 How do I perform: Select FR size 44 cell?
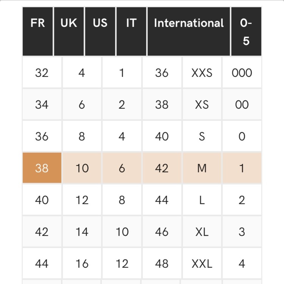coord(42,263)
